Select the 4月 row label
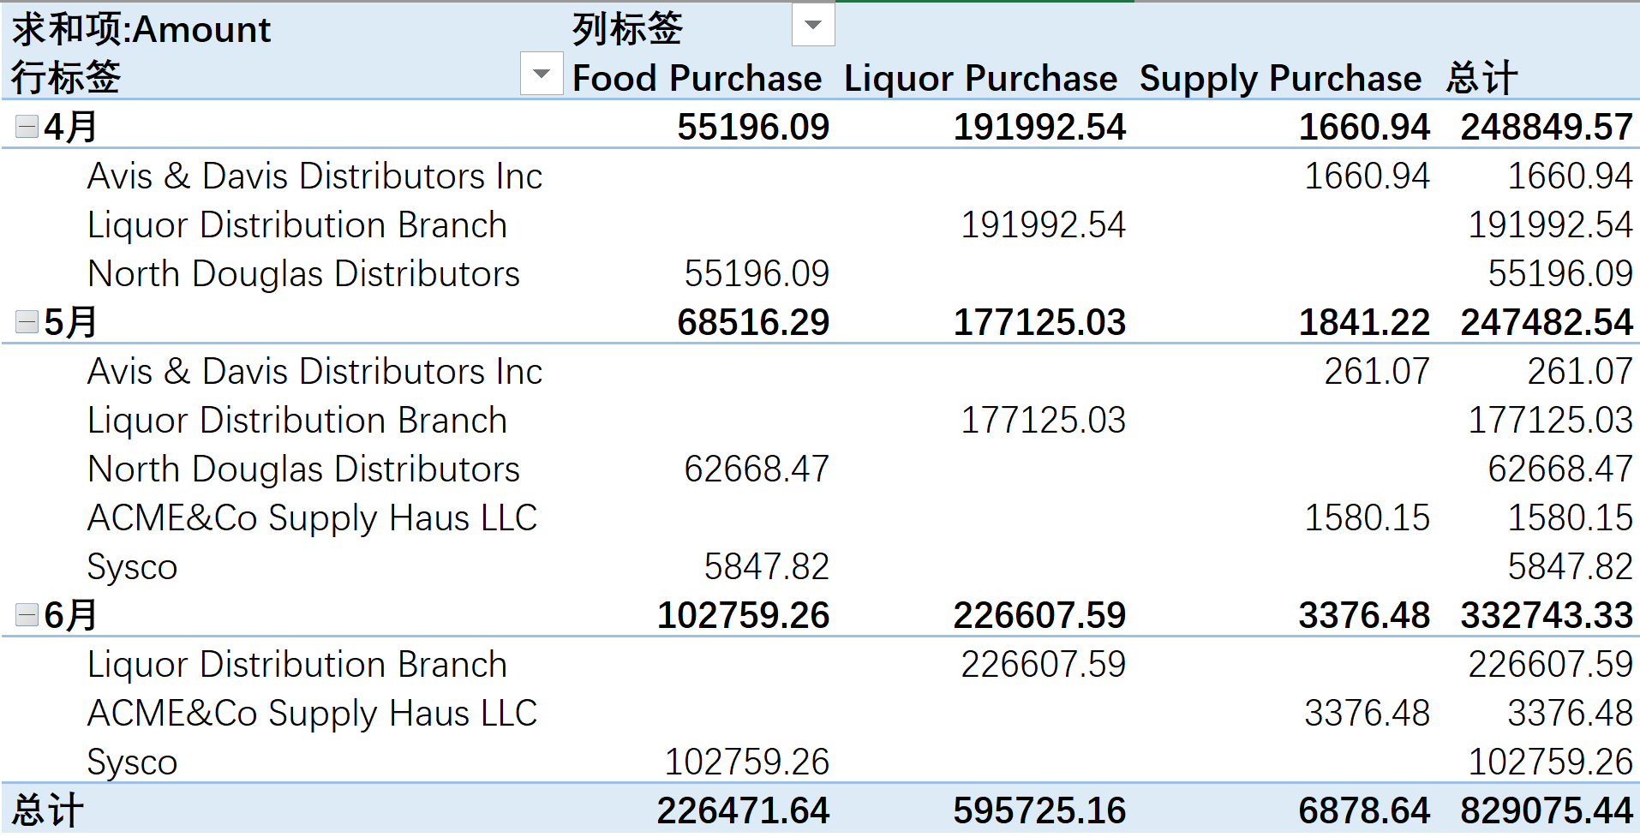This screenshot has width=1640, height=837. pos(70,127)
